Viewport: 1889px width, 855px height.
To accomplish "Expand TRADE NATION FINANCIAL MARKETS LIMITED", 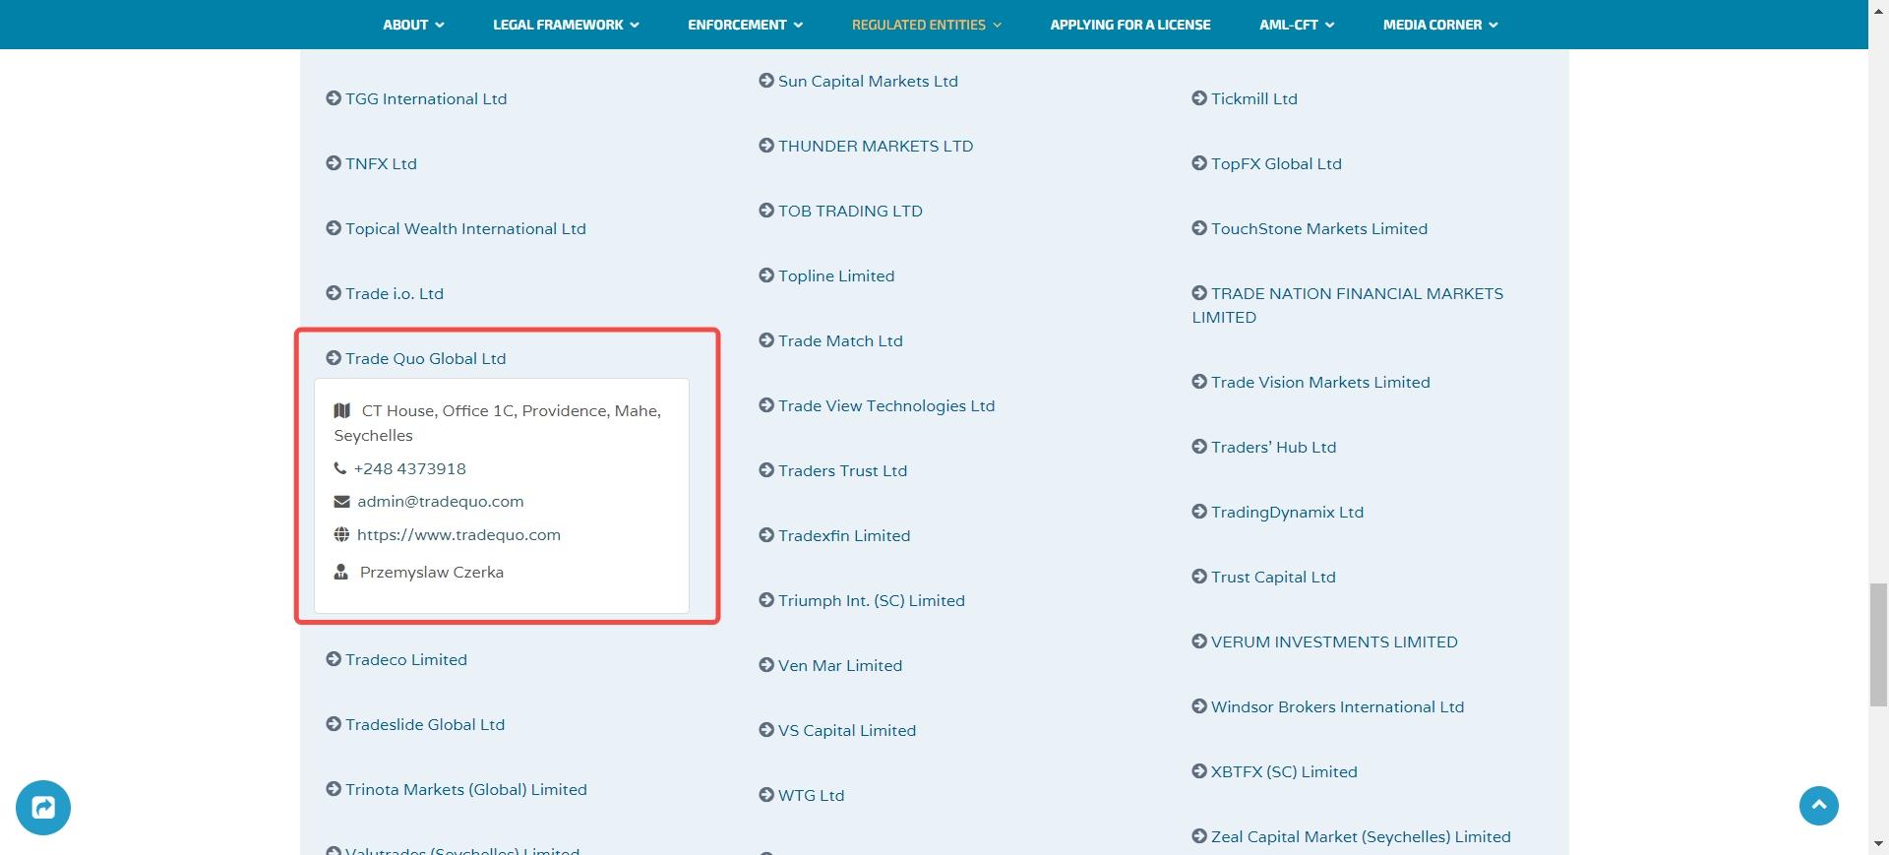I will (1347, 305).
